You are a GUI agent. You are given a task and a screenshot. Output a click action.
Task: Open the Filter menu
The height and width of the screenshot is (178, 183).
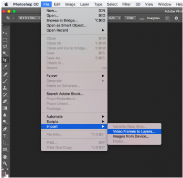coord(126,4)
